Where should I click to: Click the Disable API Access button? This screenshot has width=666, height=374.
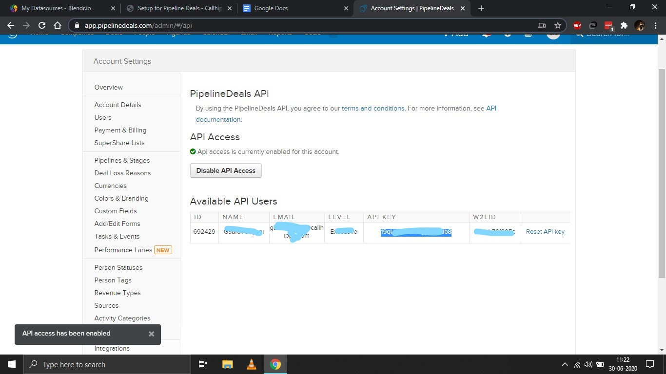226,170
